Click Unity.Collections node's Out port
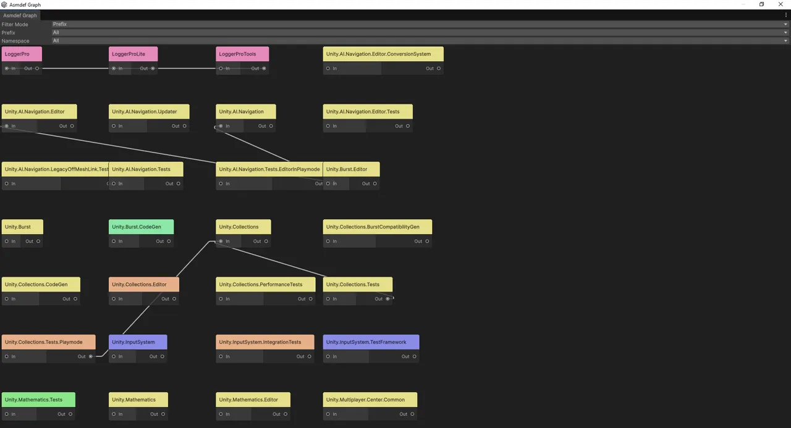Screen dimensions: 791x428 [266, 241]
